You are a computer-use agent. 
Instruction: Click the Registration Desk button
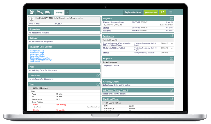(133, 12)
